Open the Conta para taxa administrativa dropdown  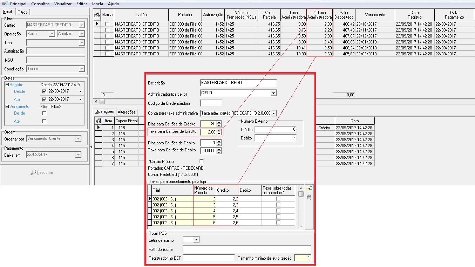[x=273, y=113]
